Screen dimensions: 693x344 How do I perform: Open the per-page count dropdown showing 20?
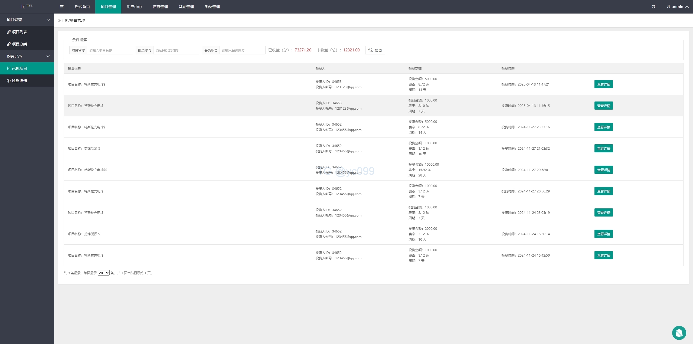[x=103, y=273]
